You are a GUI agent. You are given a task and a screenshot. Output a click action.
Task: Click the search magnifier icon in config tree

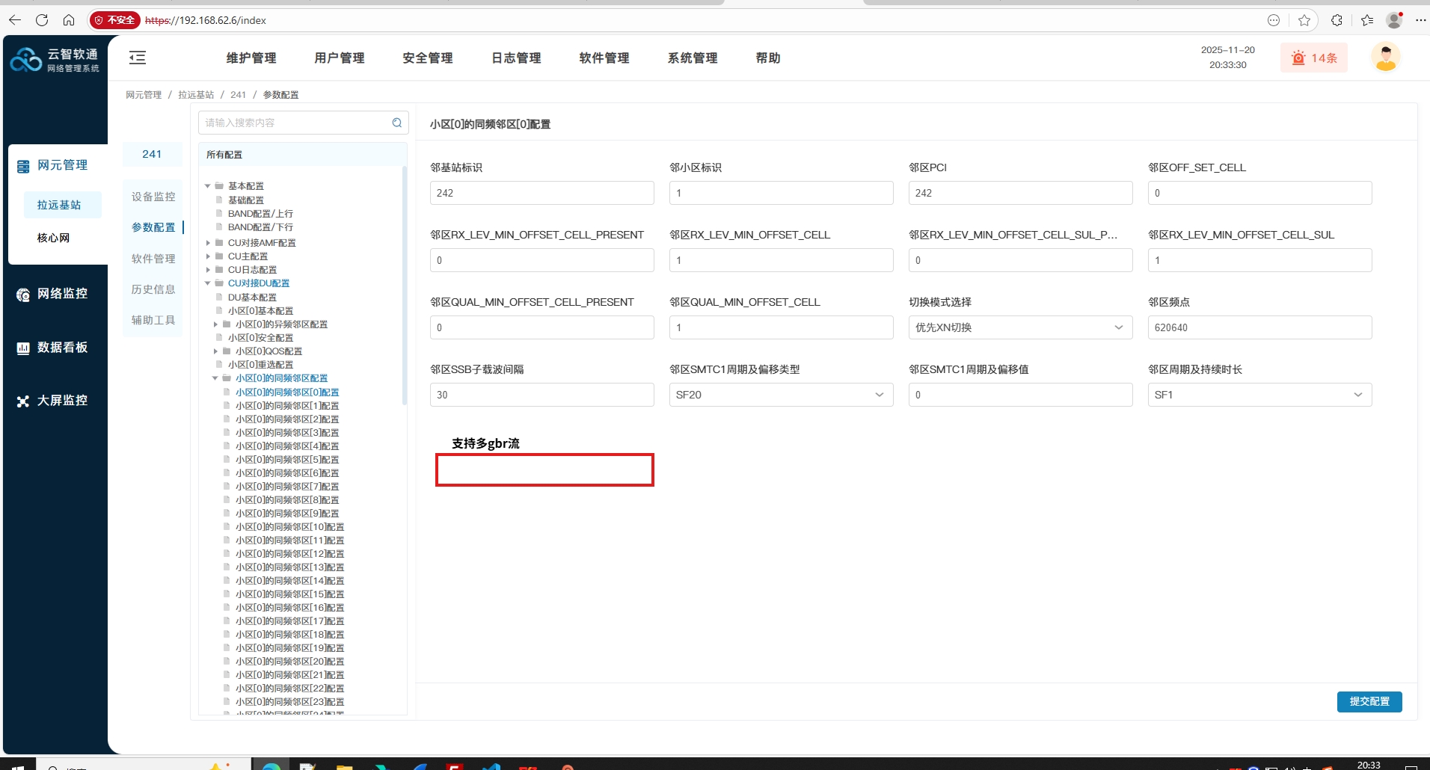[x=397, y=123]
